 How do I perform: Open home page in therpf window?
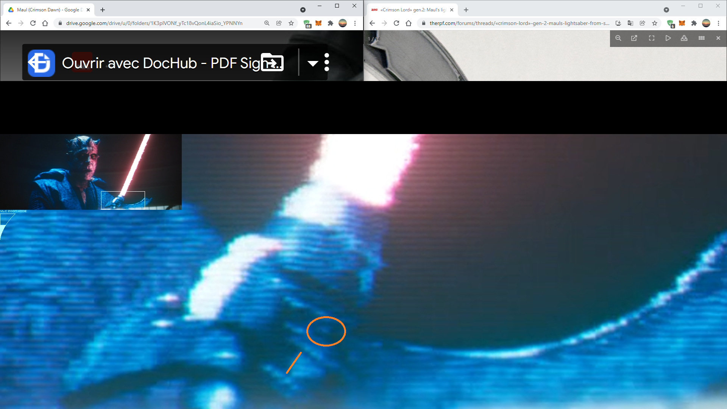pos(409,23)
